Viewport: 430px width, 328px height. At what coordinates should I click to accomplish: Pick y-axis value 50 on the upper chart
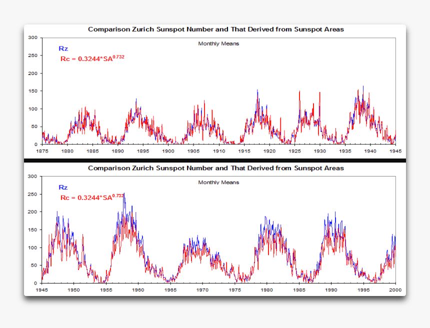(34, 126)
